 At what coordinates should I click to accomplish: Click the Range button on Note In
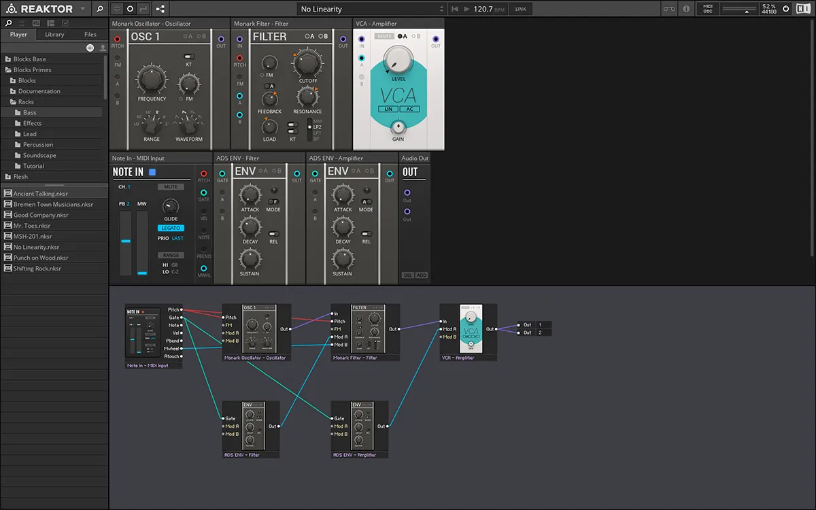coord(170,255)
